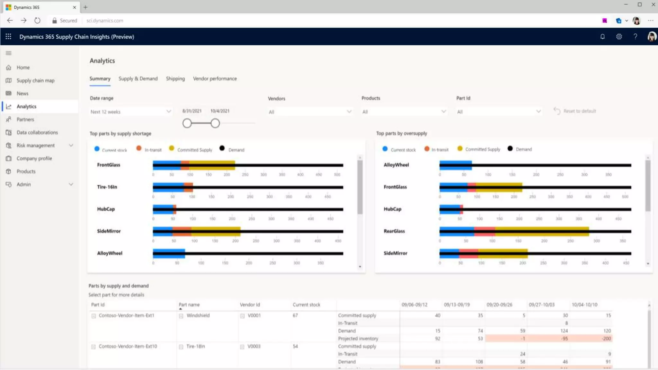Expand the Vendors filter dropdown
This screenshot has height=370, width=658.
click(310, 112)
